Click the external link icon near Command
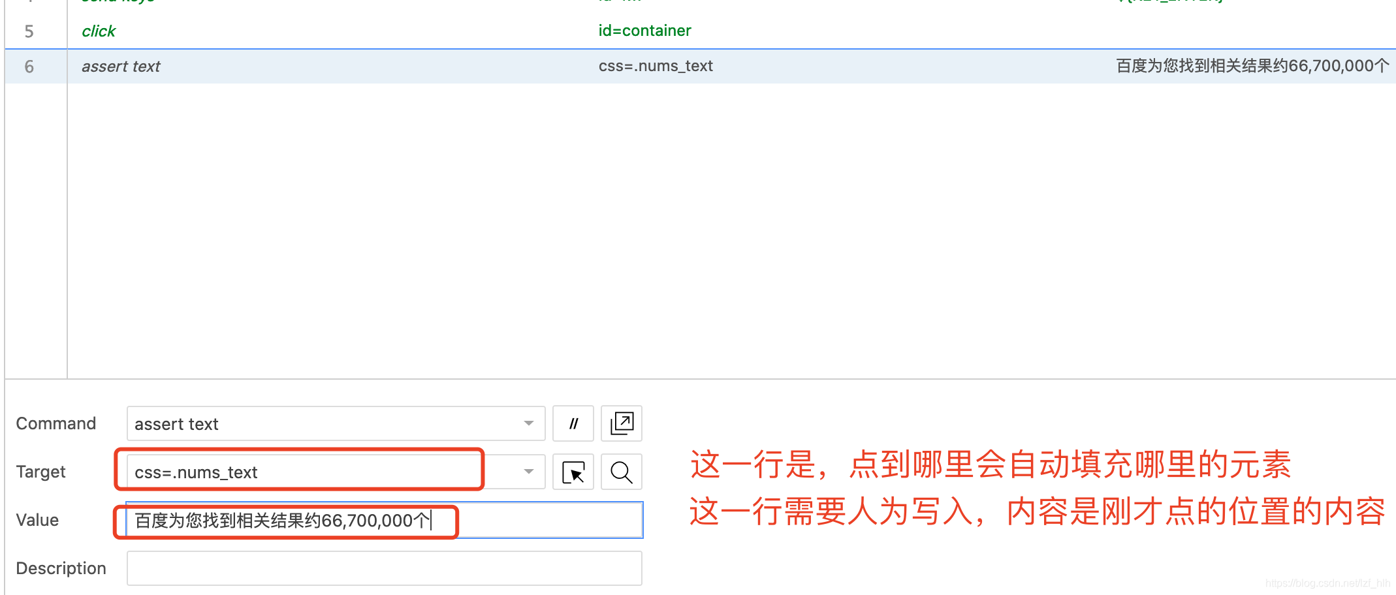The image size is (1396, 595). pyautogui.click(x=621, y=423)
